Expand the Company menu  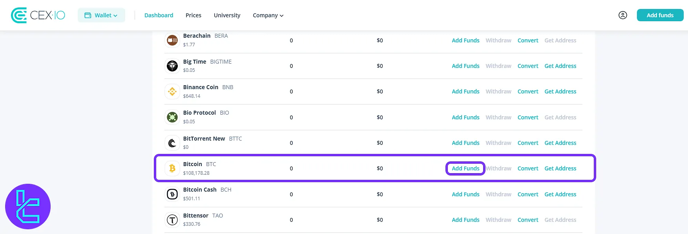268,15
